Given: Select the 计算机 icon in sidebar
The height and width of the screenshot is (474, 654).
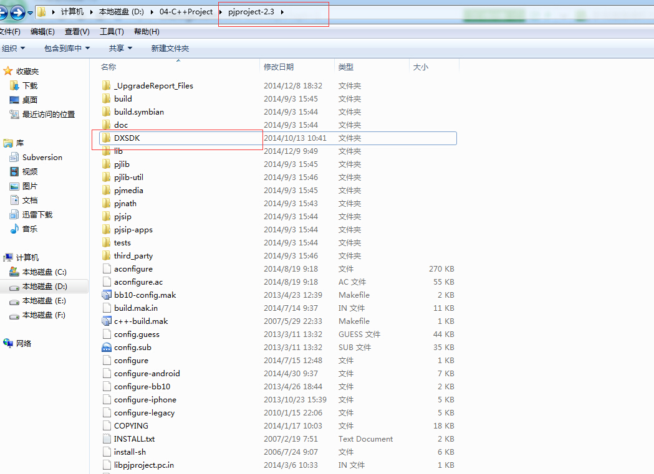Looking at the screenshot, I should (x=8, y=257).
